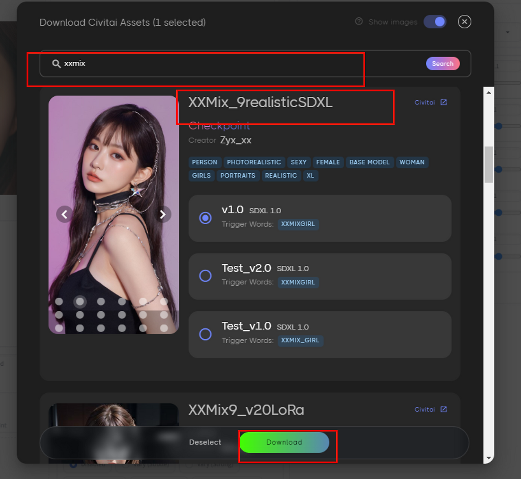Screen dimensions: 521x479
Task: Open XXMix_9realisticSDXL via the Civitai external-link icon
Action: [444, 102]
